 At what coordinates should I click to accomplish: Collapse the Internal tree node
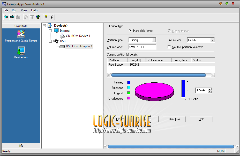pos(50,31)
